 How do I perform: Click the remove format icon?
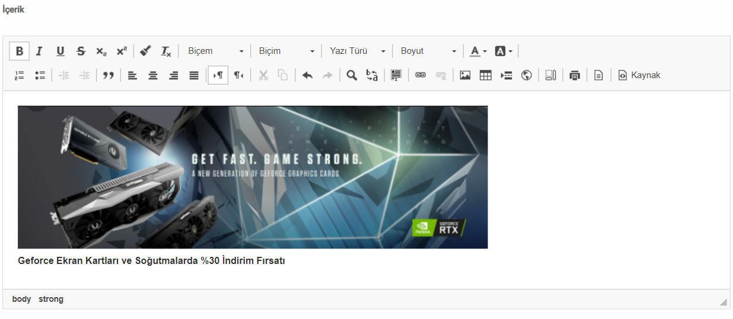click(x=166, y=51)
